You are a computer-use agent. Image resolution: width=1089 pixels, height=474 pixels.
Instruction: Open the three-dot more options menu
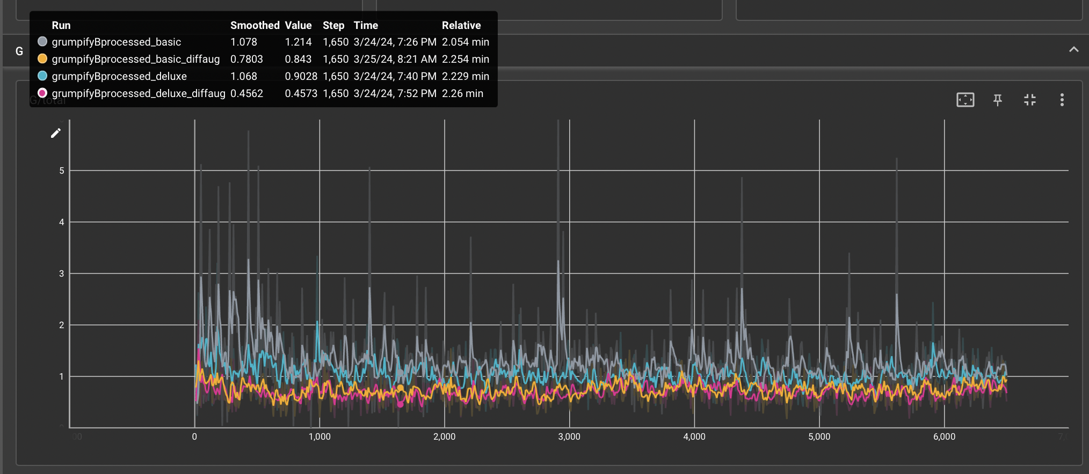(1062, 100)
